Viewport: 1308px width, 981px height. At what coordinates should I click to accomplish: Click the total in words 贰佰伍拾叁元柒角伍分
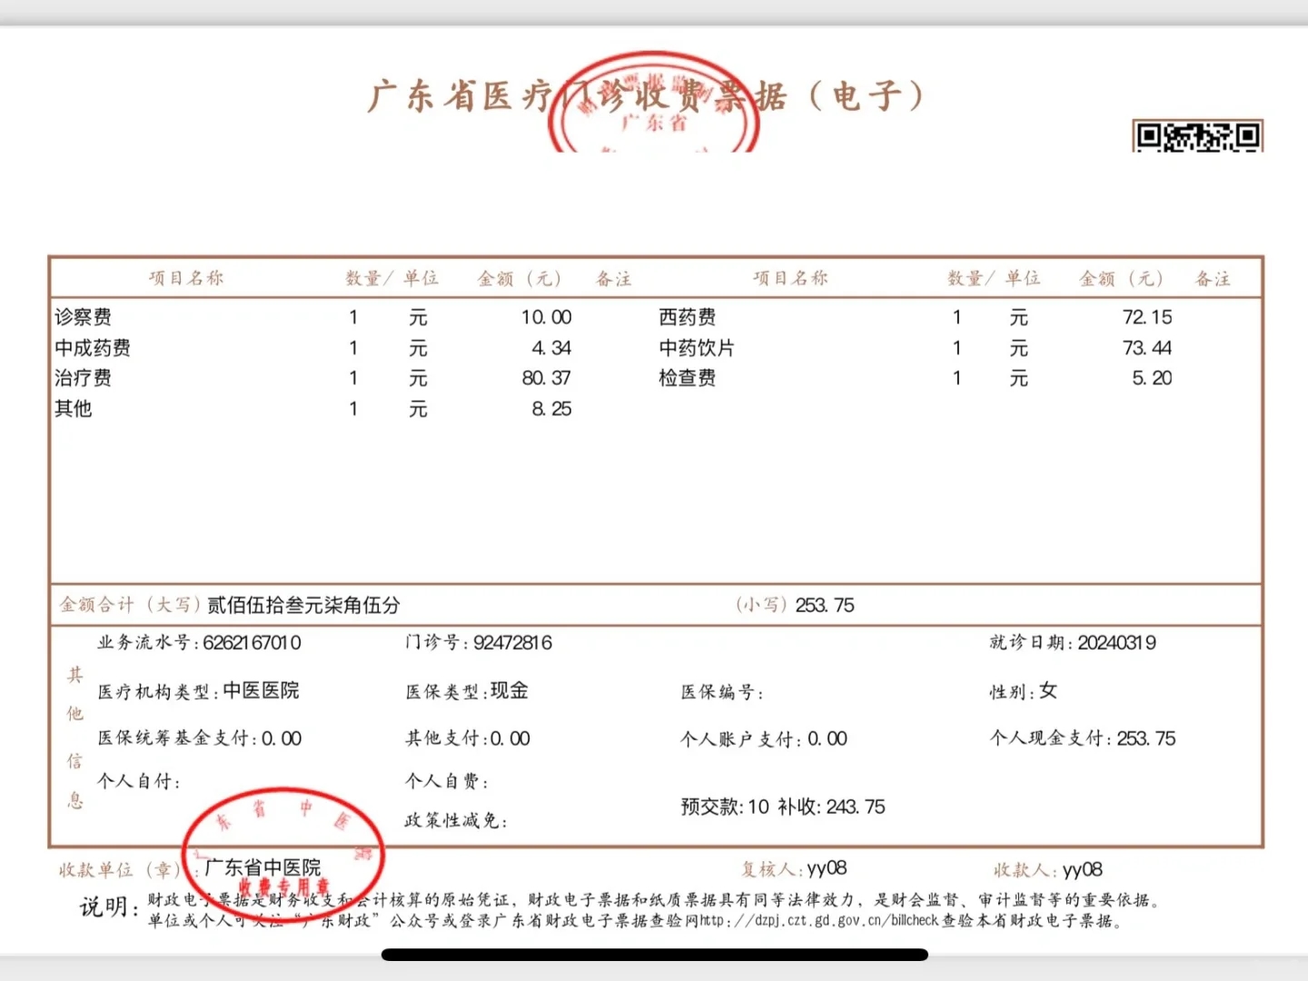click(303, 605)
